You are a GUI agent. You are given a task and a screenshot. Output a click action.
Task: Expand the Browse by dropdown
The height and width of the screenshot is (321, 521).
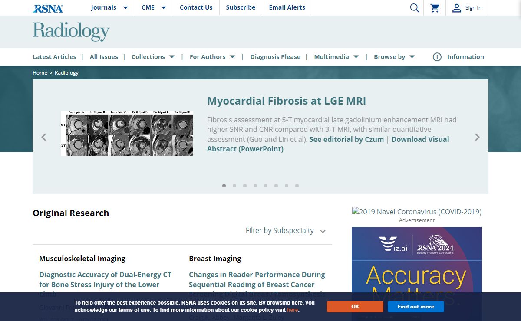click(x=394, y=57)
